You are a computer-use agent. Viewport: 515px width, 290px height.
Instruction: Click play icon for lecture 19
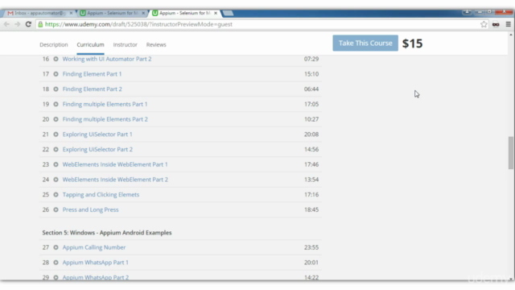pos(56,104)
